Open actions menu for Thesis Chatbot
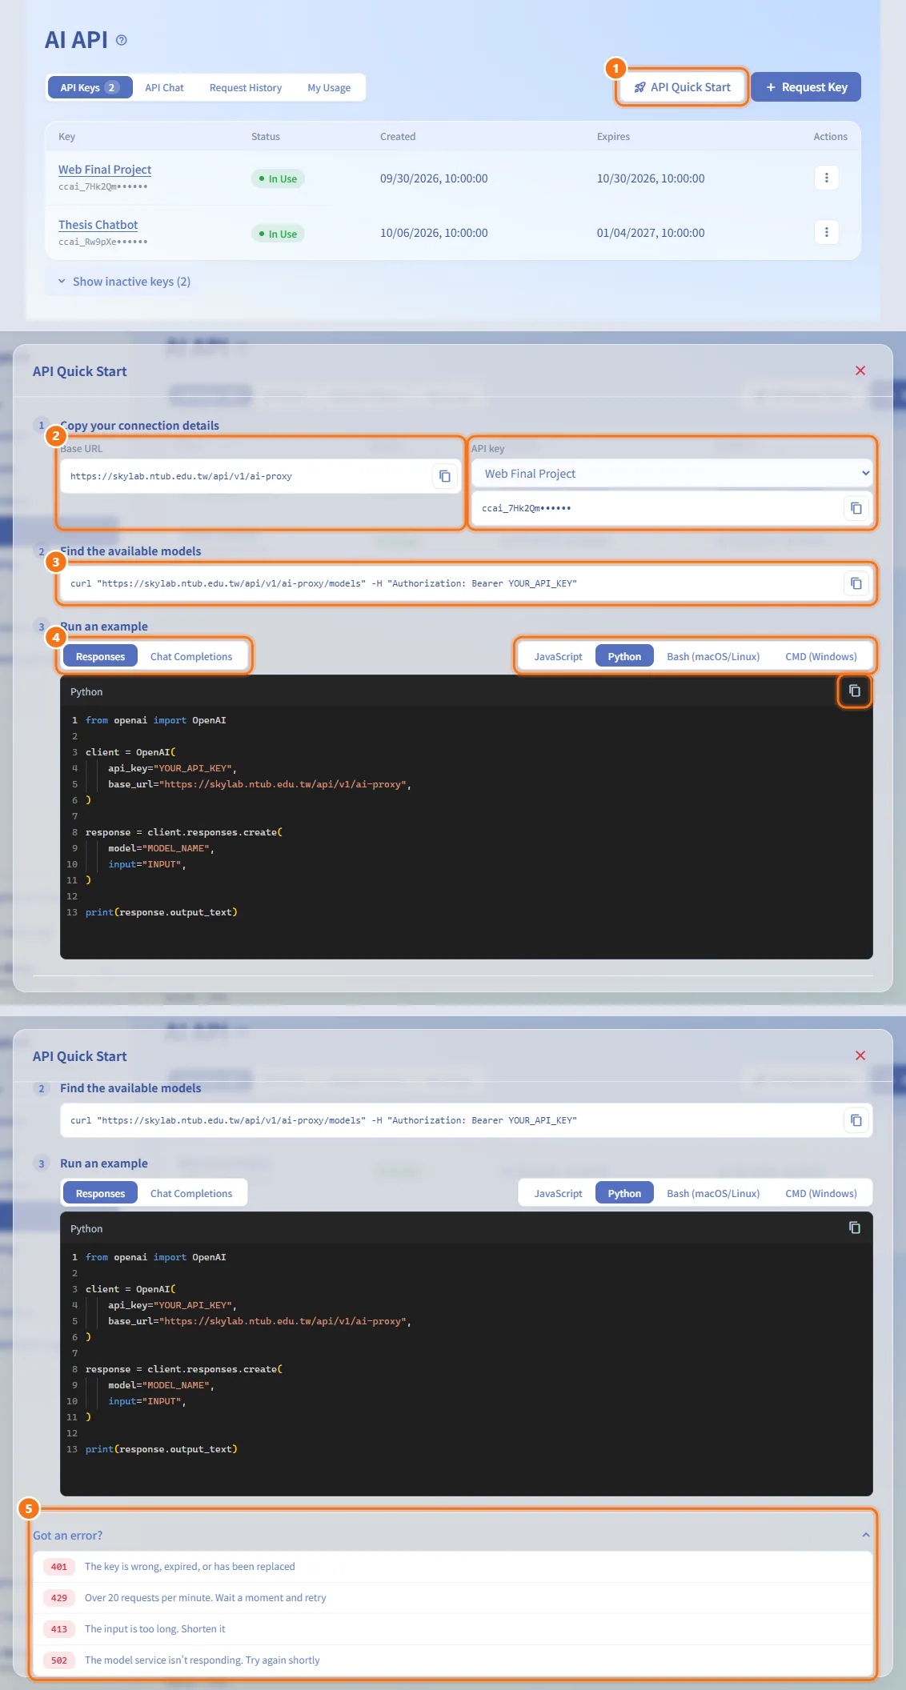The height and width of the screenshot is (1690, 906). tap(827, 232)
